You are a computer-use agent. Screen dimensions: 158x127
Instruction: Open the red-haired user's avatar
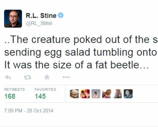(85, 94)
